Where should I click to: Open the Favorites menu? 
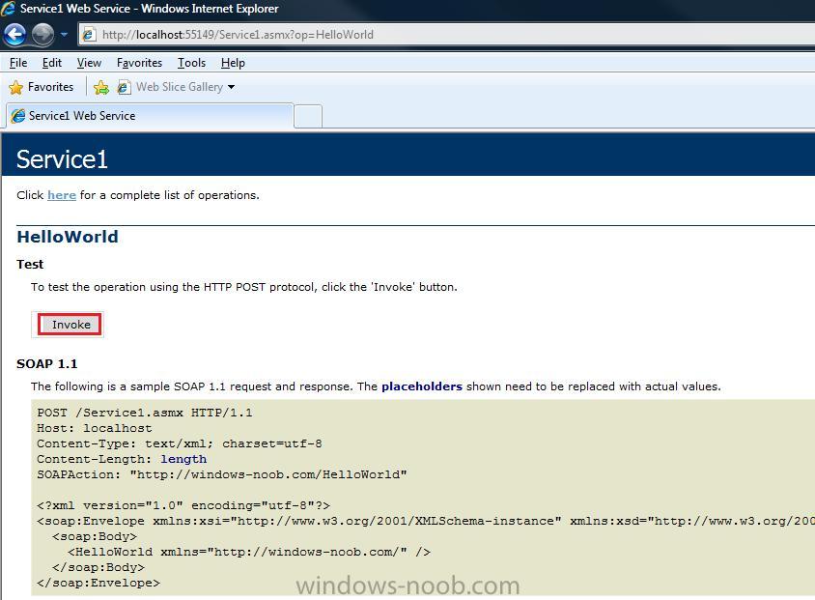click(x=139, y=63)
